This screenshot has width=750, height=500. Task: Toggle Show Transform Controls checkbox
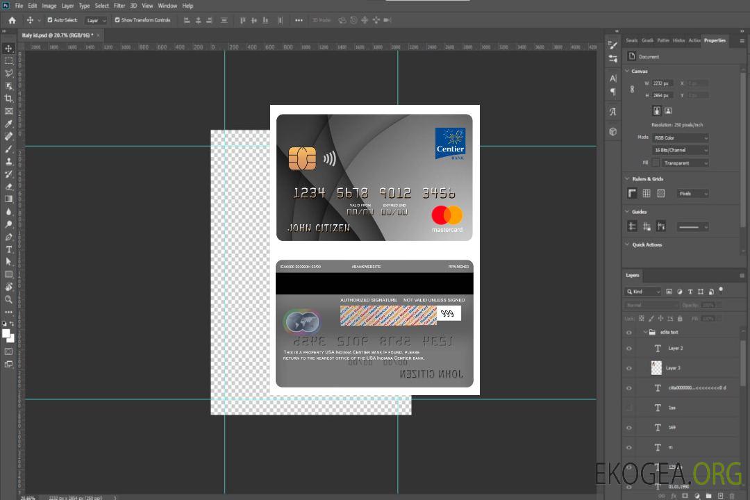pos(117,20)
